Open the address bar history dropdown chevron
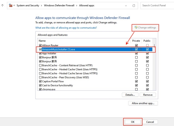Viewport: 174px width, 126px height. point(126,6)
